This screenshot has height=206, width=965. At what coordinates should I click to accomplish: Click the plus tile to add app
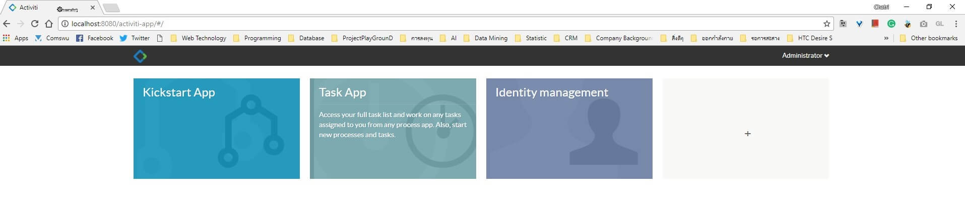coord(747,134)
